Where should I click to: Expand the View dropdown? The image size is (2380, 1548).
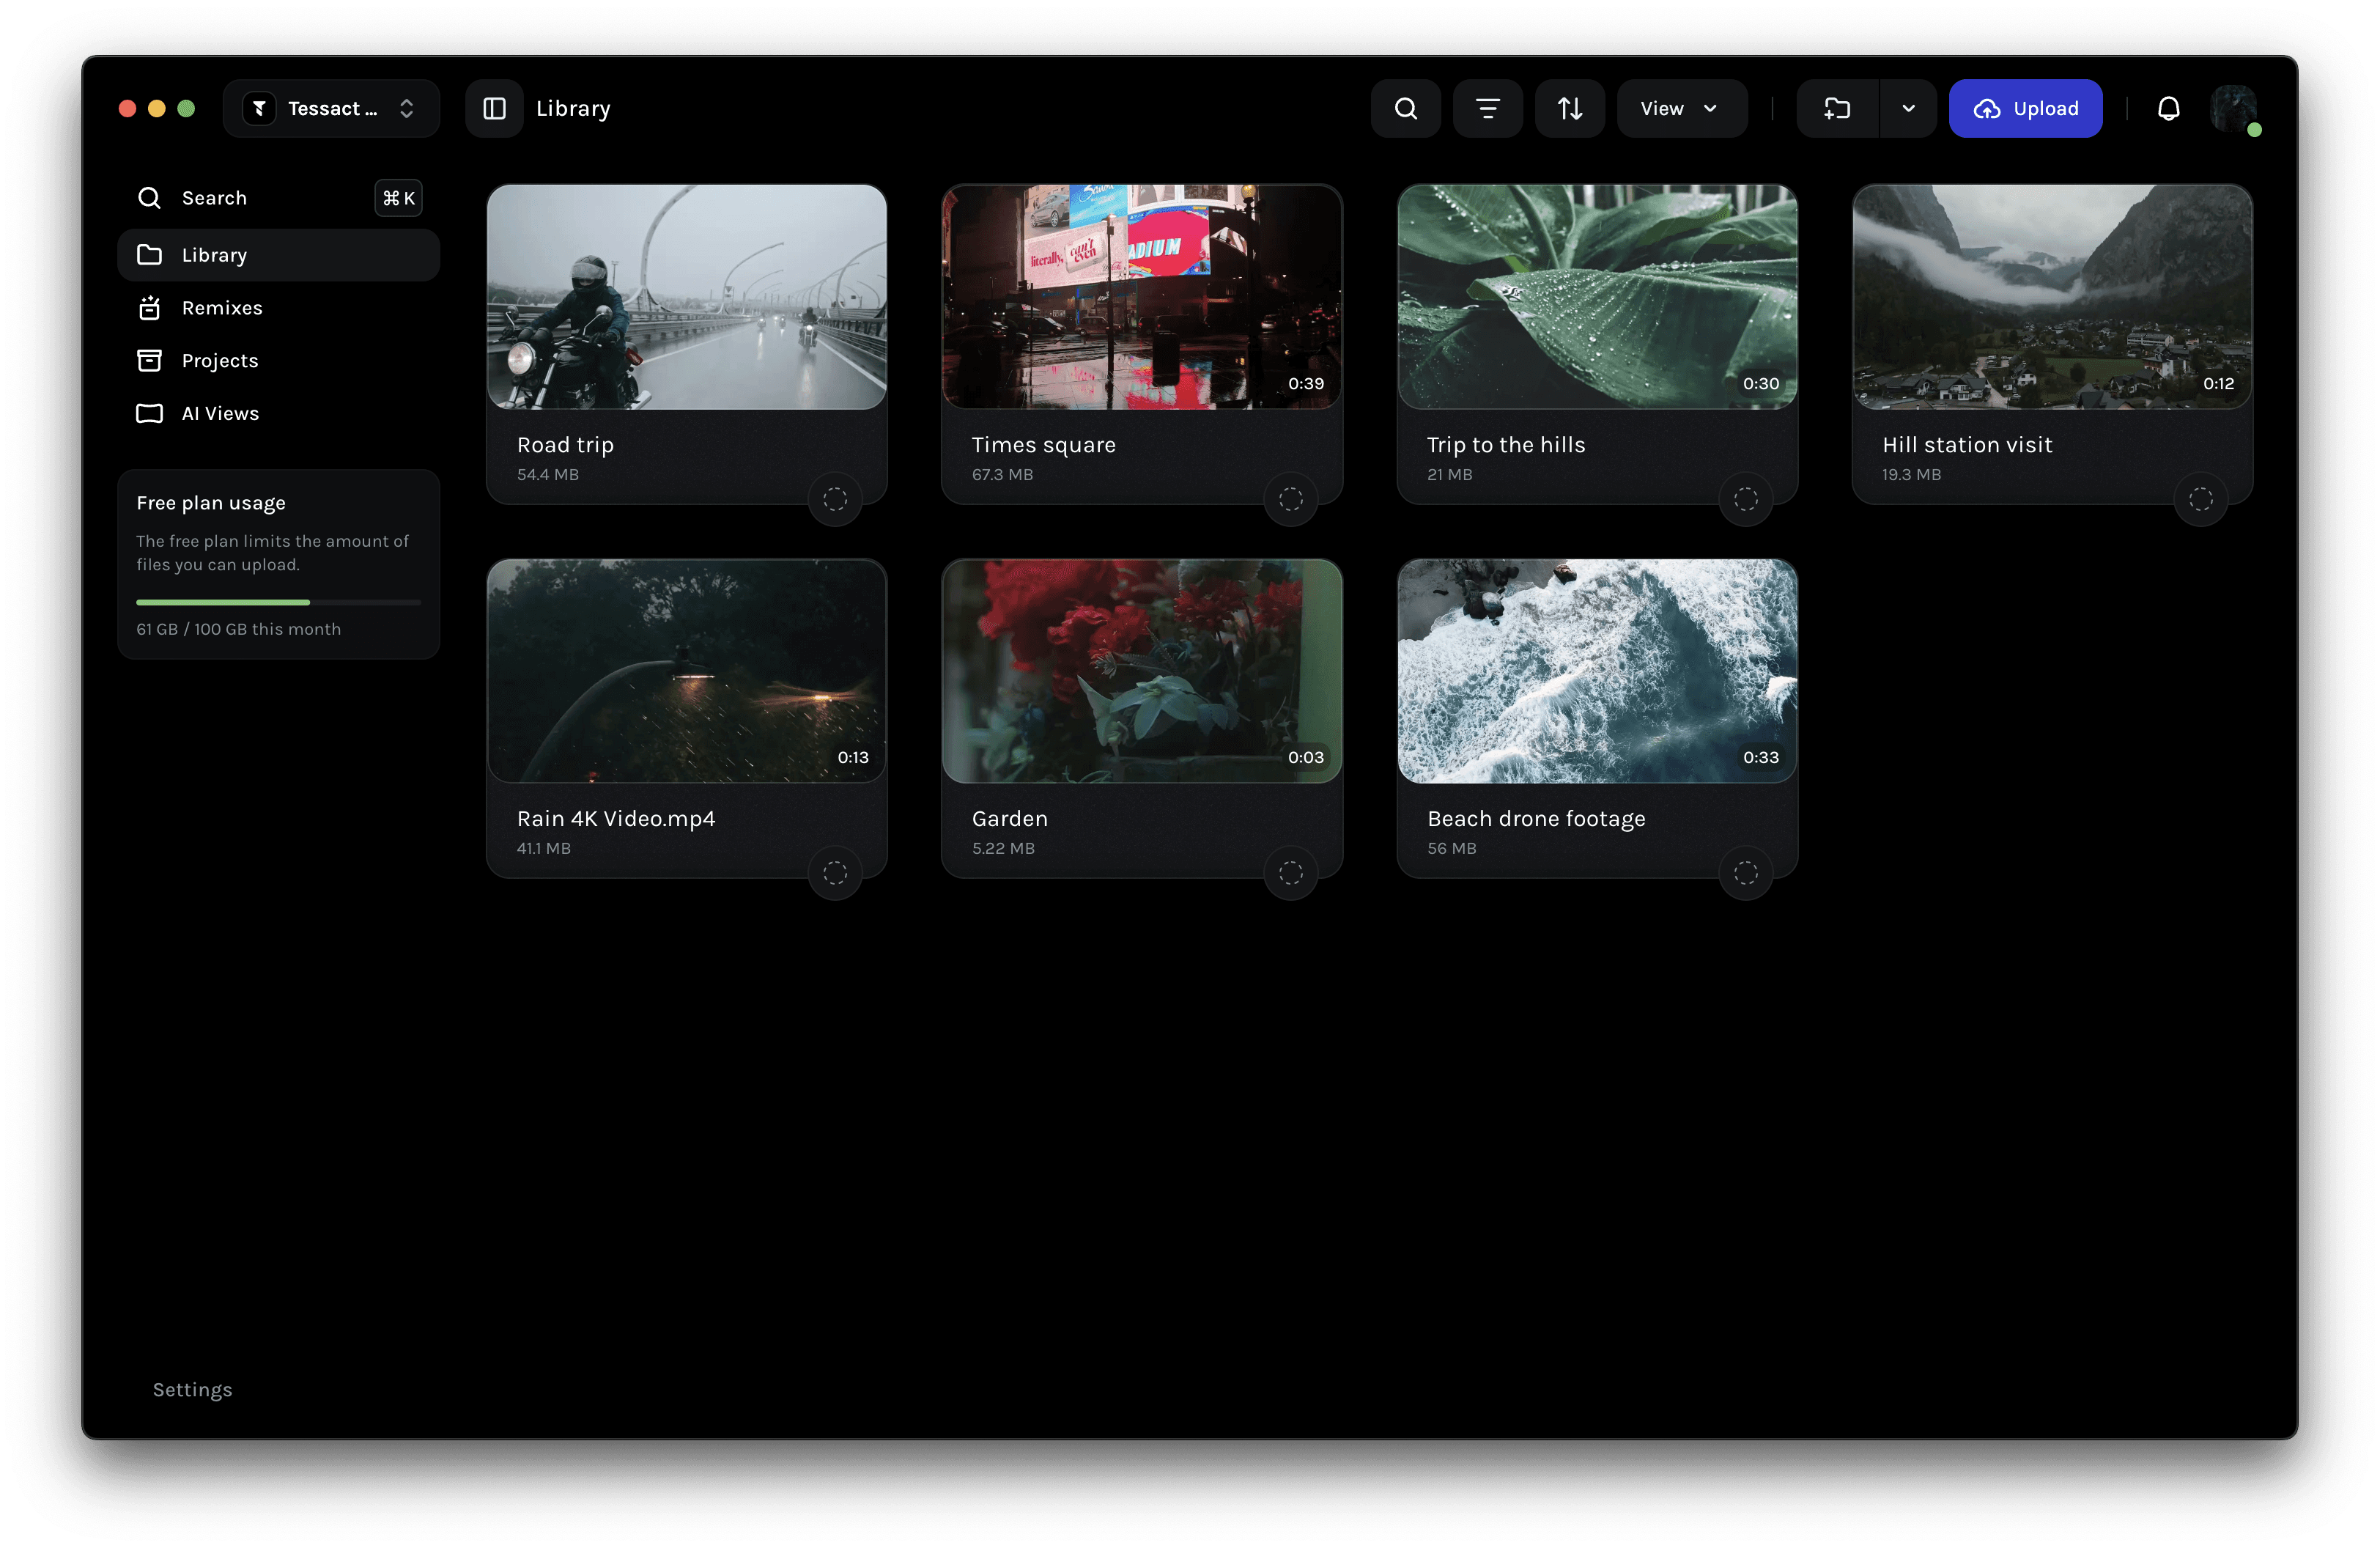[1681, 108]
